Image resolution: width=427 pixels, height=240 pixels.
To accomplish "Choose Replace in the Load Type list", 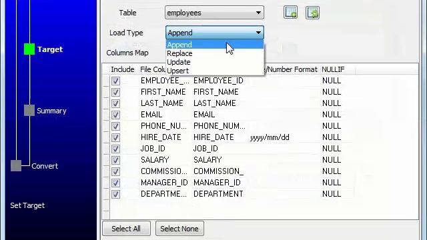I will 215,53.
